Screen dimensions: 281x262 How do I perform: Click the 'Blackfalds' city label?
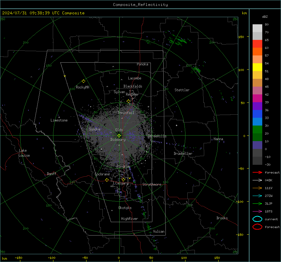click(133, 86)
